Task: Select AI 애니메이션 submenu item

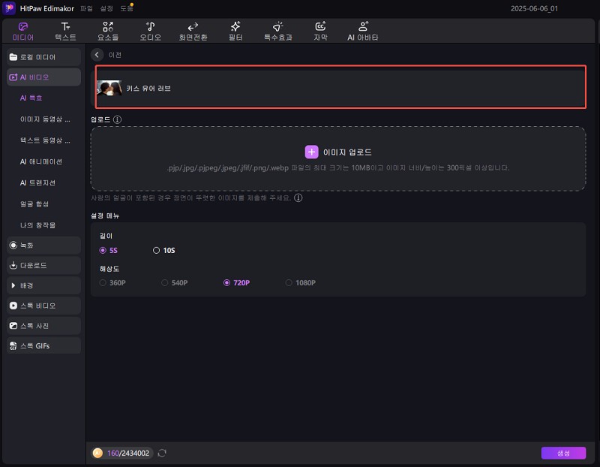Action: pos(41,161)
